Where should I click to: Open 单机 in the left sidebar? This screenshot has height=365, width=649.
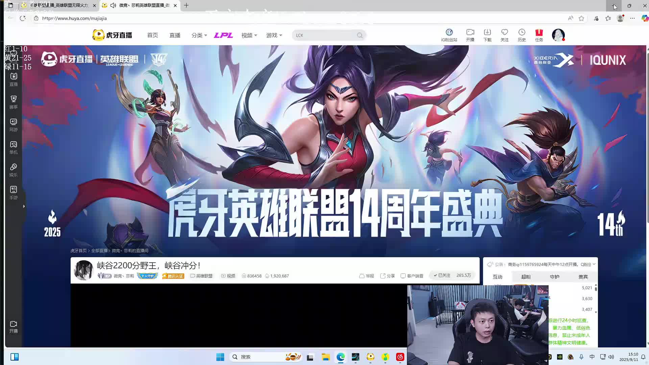pyautogui.click(x=14, y=147)
